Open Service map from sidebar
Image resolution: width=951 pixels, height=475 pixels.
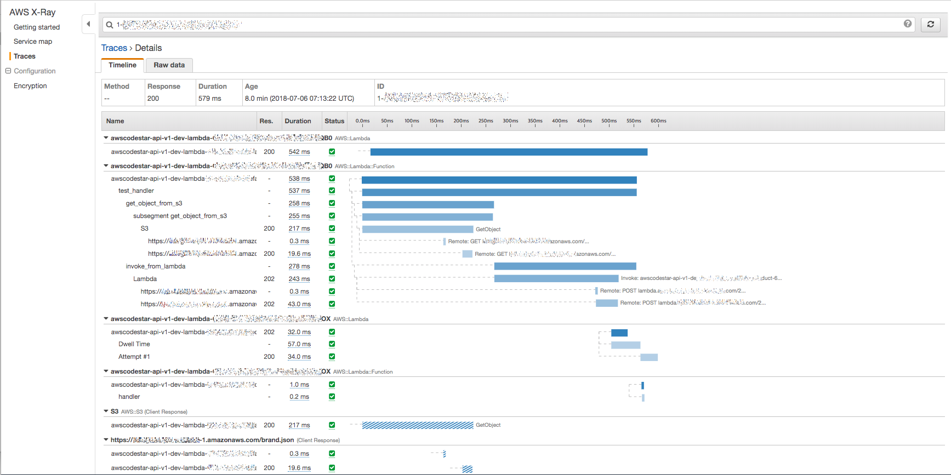coord(33,42)
